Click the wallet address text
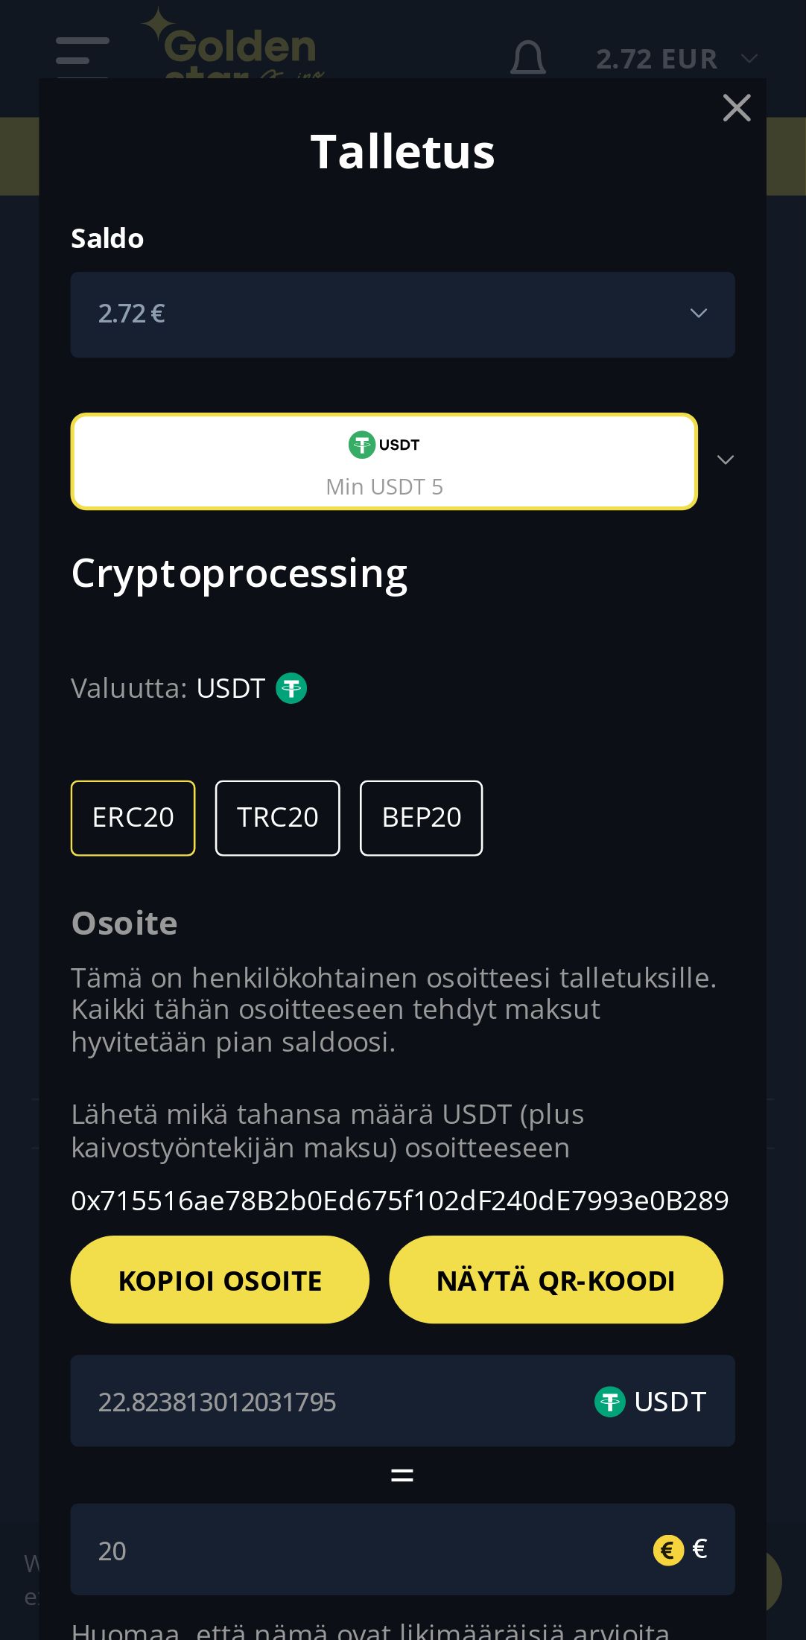806x1640 pixels. pos(399,1201)
